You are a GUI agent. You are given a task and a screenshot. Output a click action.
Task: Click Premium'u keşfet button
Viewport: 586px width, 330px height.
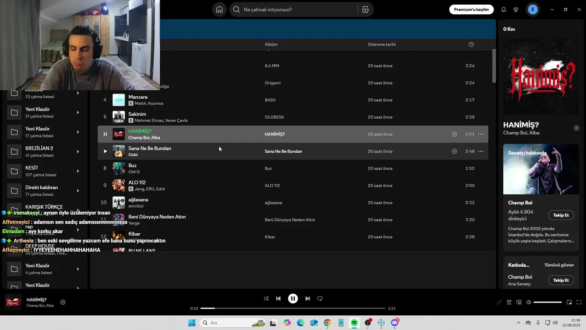pyautogui.click(x=471, y=10)
